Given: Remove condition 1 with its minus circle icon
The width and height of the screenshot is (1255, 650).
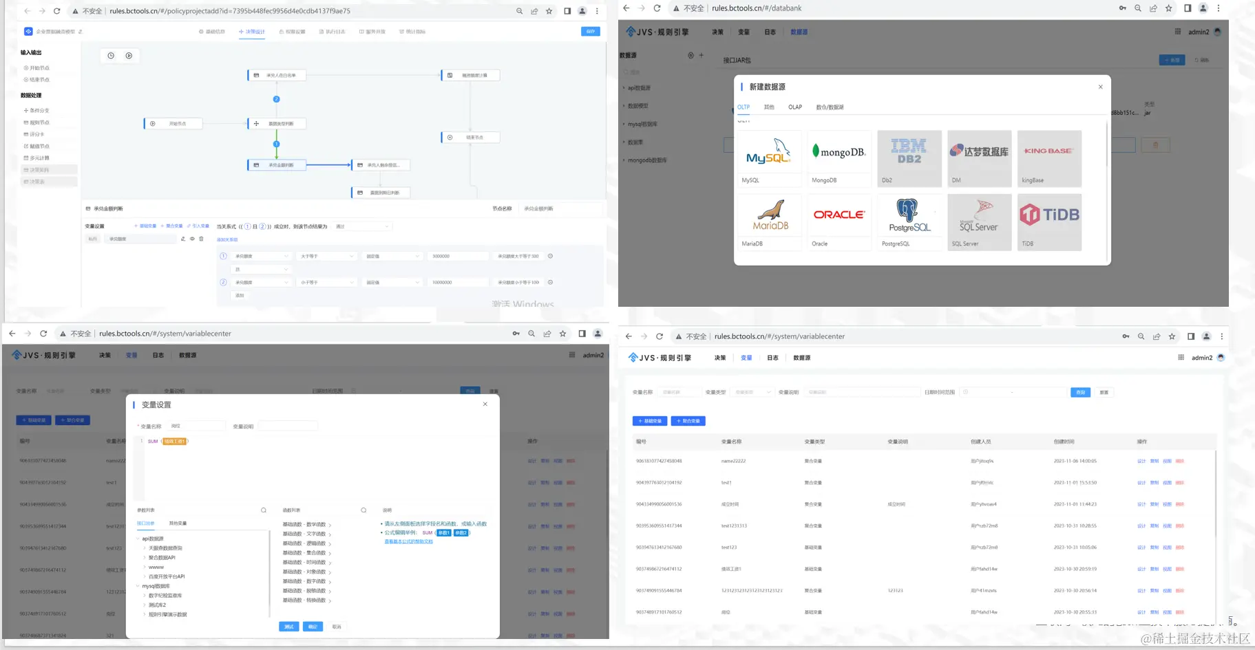Looking at the screenshot, I should point(550,256).
